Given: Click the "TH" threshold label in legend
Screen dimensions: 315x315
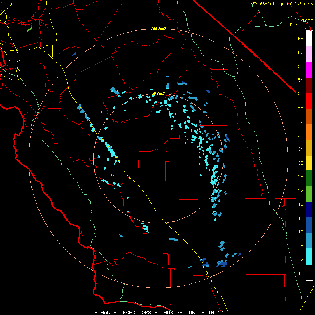Looking at the screenshot, I should (301, 273).
